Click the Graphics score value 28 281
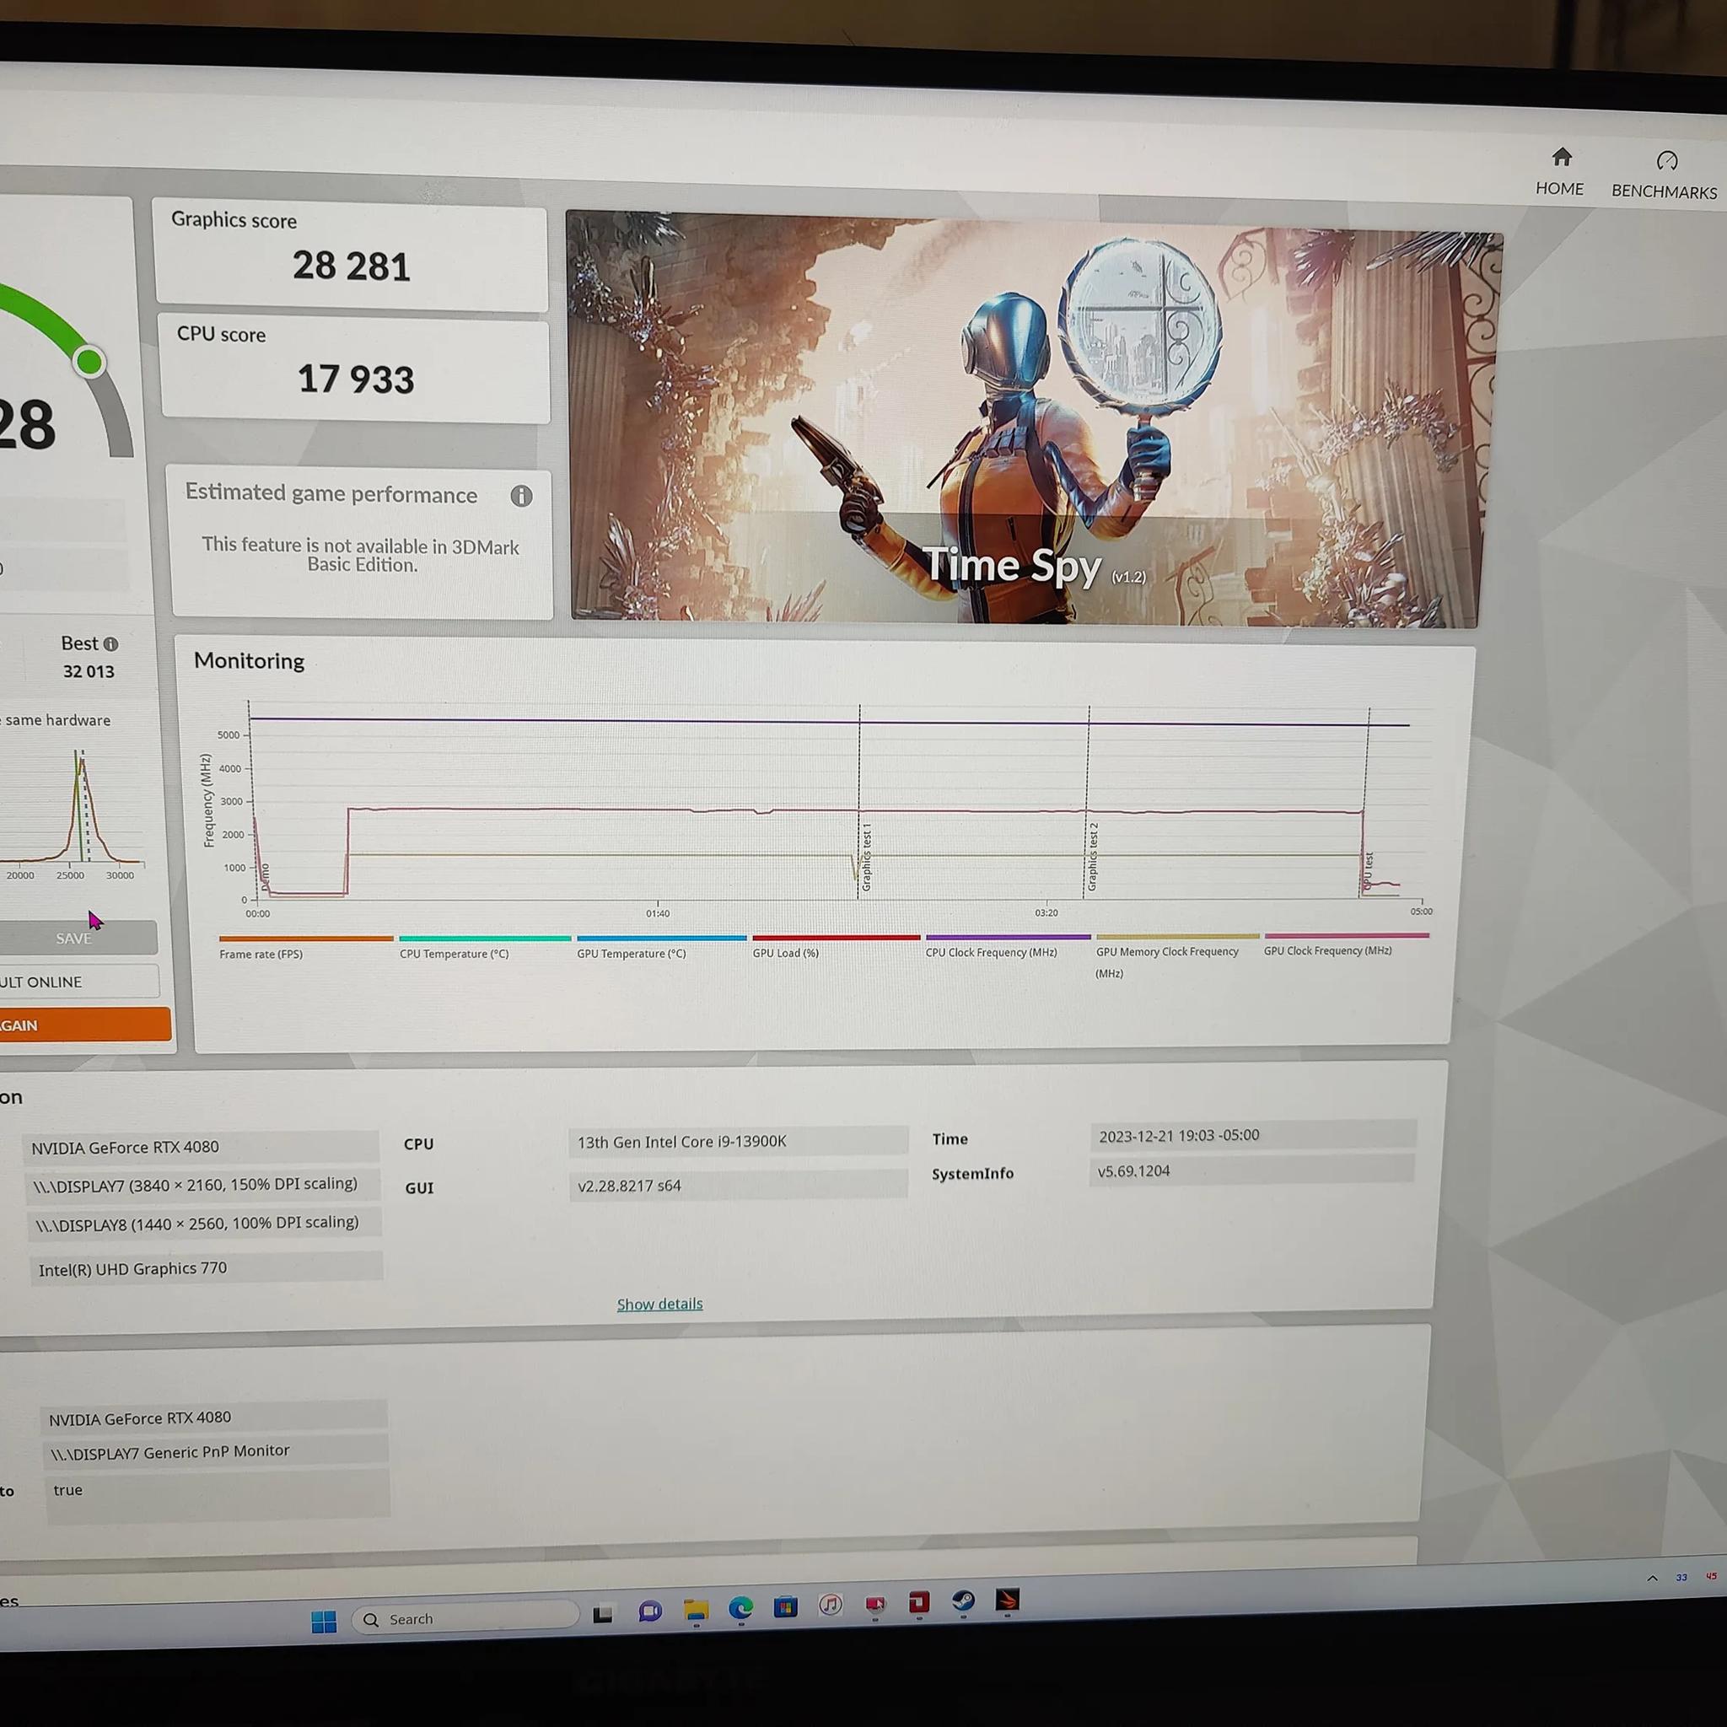1727x1727 pixels. [x=352, y=266]
